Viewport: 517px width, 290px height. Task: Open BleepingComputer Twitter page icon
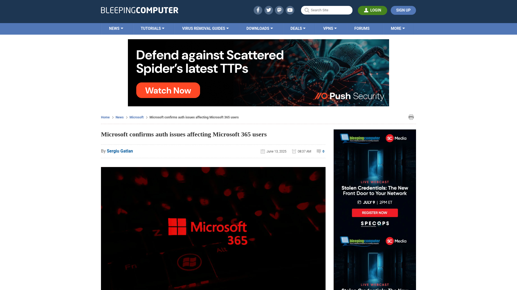click(x=268, y=10)
